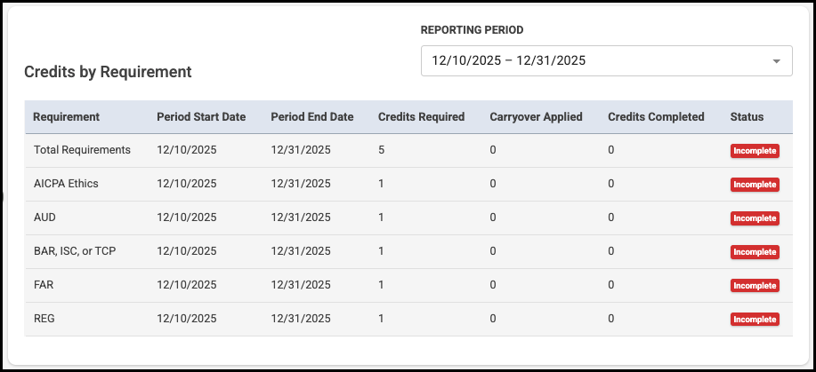Viewport: 816px width, 372px height.
Task: Click the Incomplete badge in FAR row
Action: [x=755, y=286]
